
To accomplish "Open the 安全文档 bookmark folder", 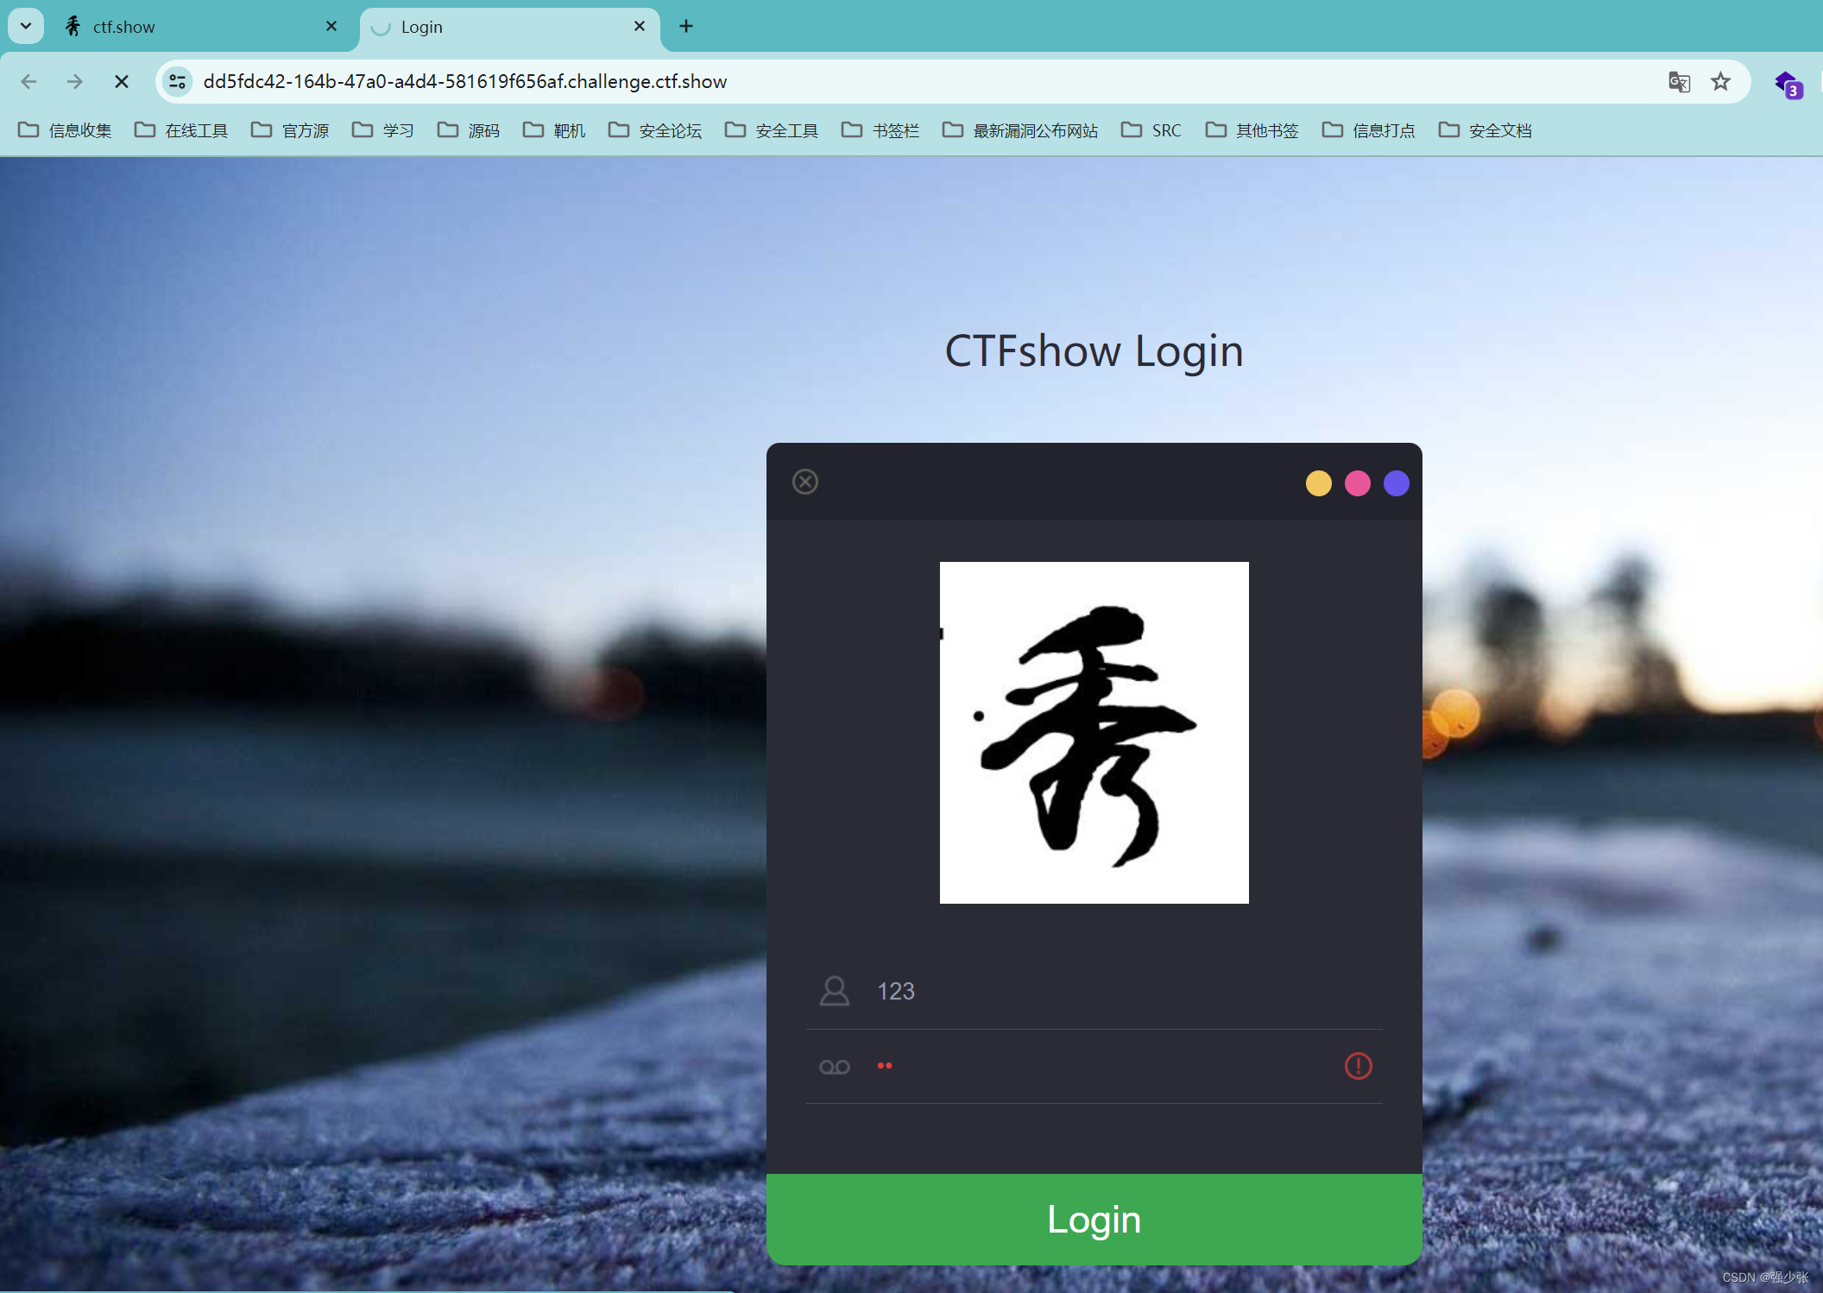I will click(x=1486, y=130).
